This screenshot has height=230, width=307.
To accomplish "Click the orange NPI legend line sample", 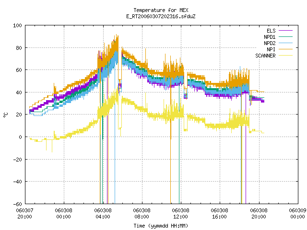I will 285,49.
